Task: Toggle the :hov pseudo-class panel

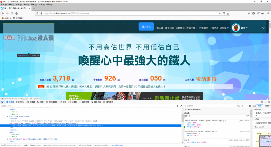Action: tap(238, 106)
